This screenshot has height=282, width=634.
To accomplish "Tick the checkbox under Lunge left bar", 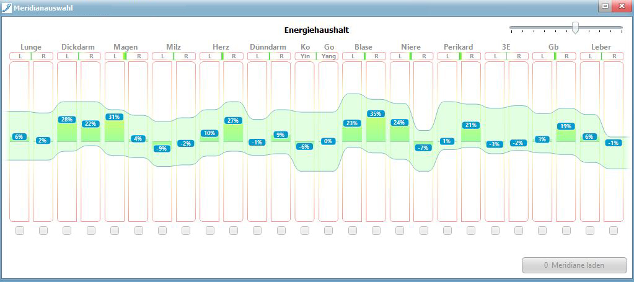I will 19,231.
